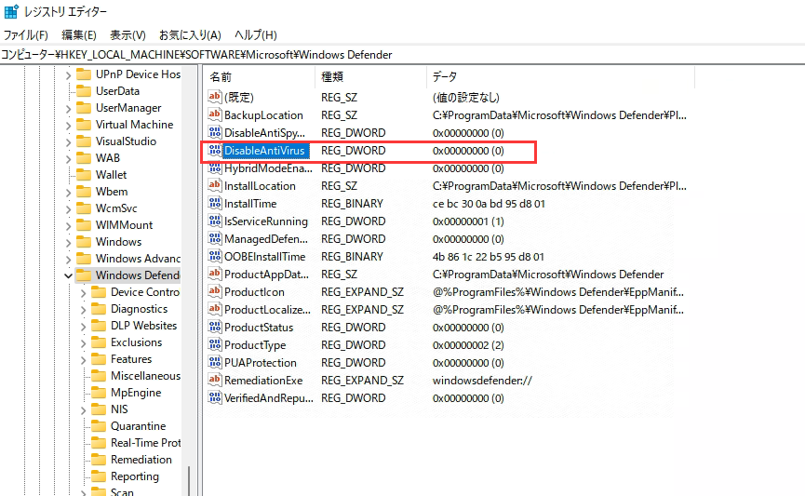This screenshot has height=496, width=805.
Task: Select the Miscellaneous folder icon
Action: pos(98,376)
